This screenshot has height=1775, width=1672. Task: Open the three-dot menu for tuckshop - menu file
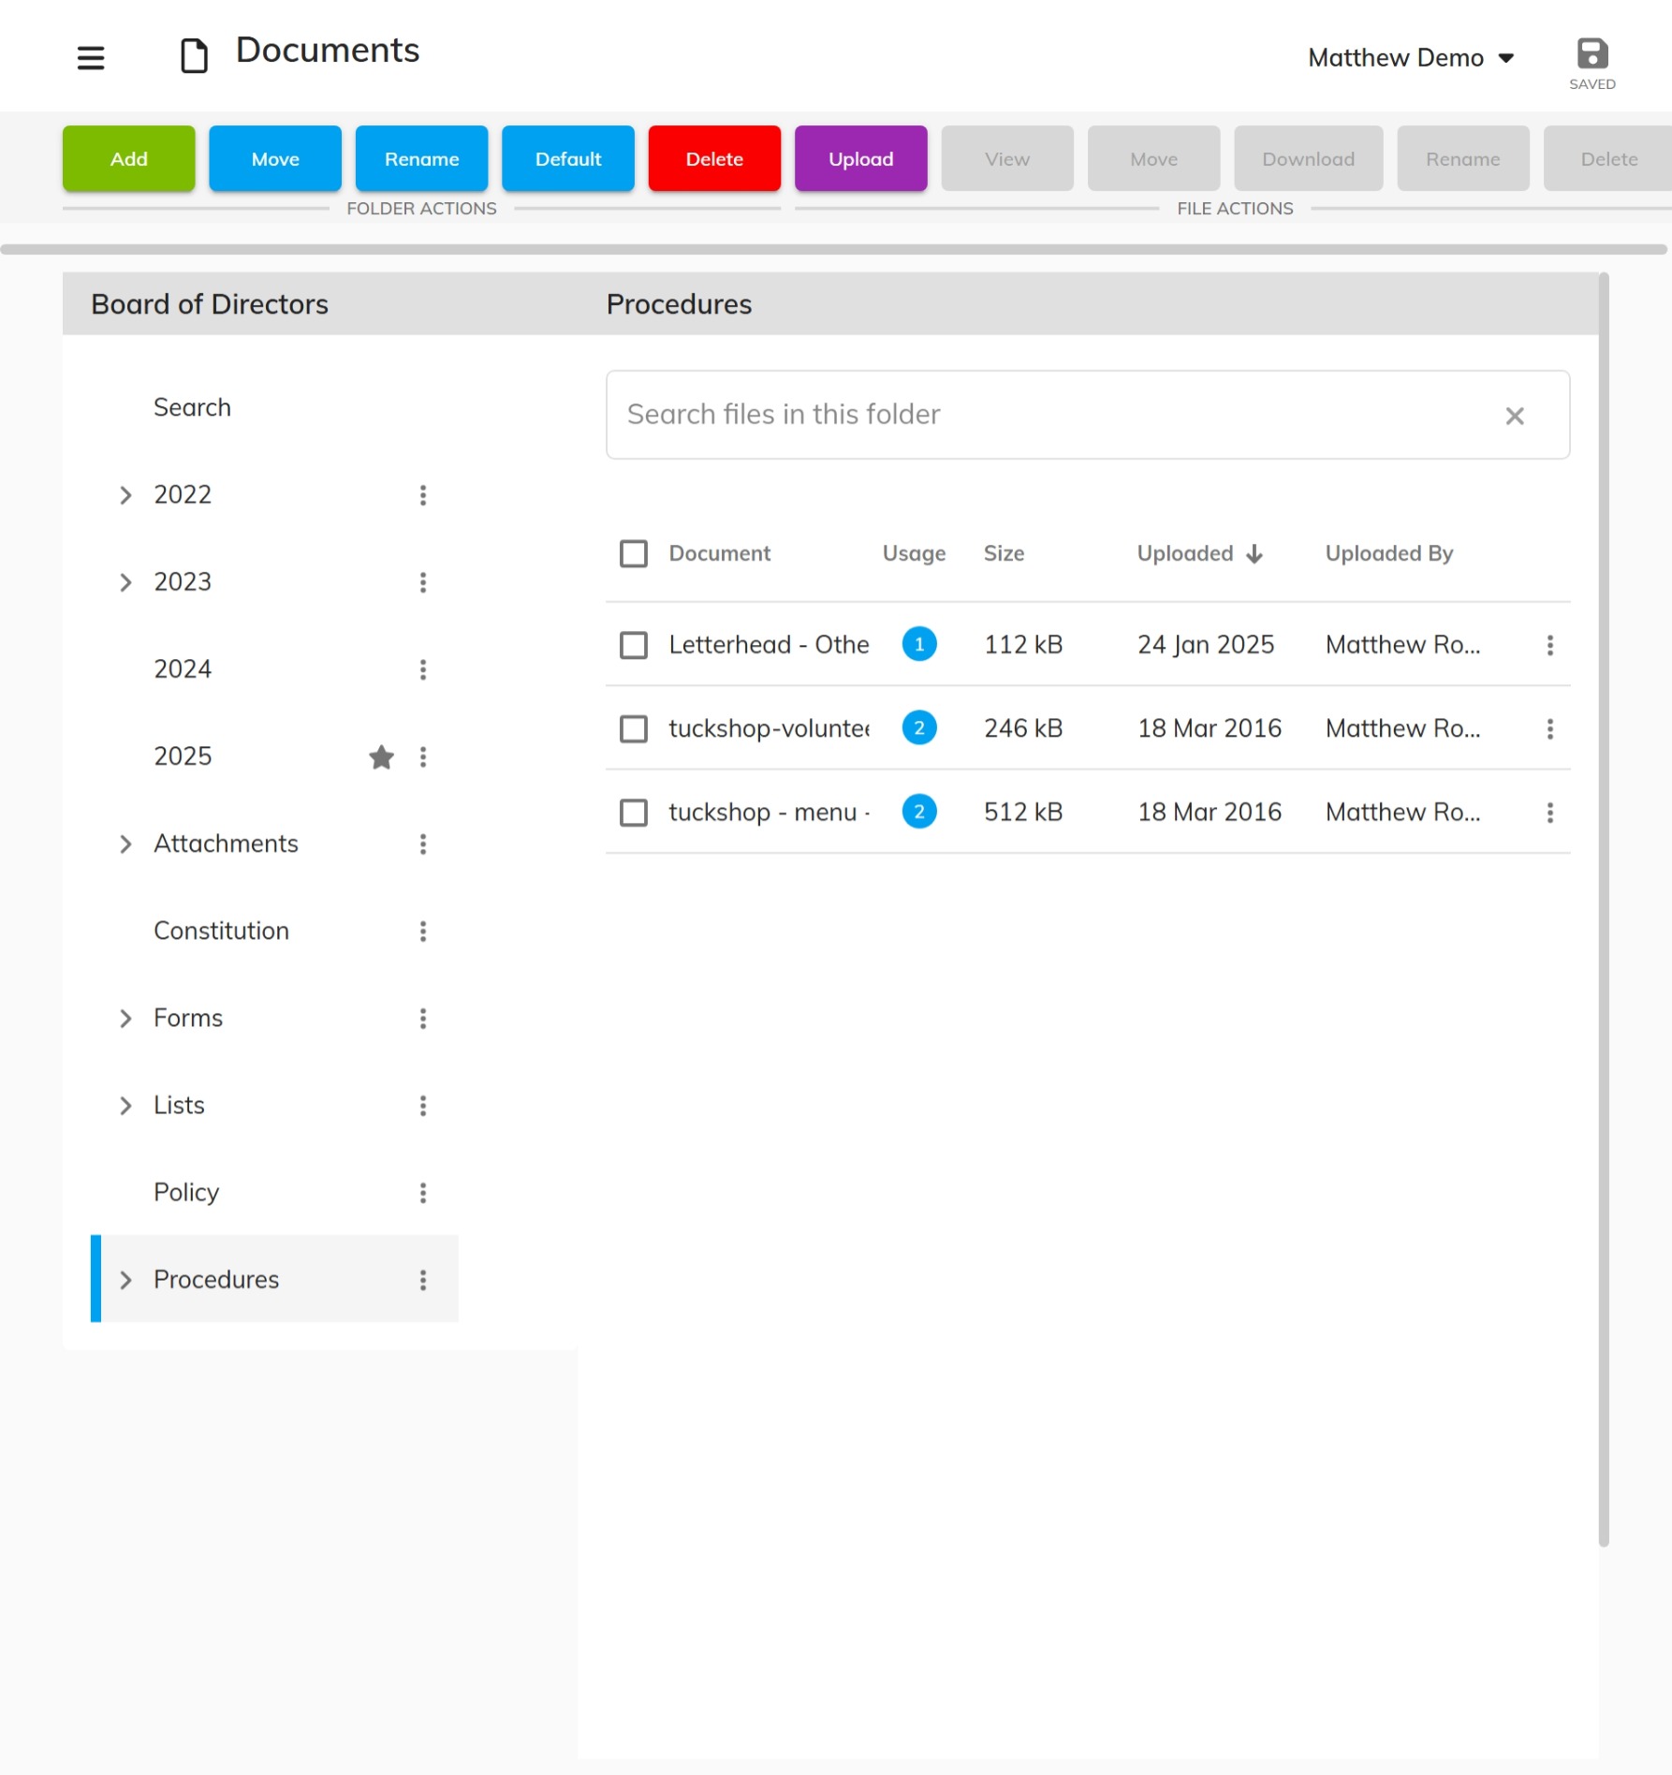click(1550, 813)
